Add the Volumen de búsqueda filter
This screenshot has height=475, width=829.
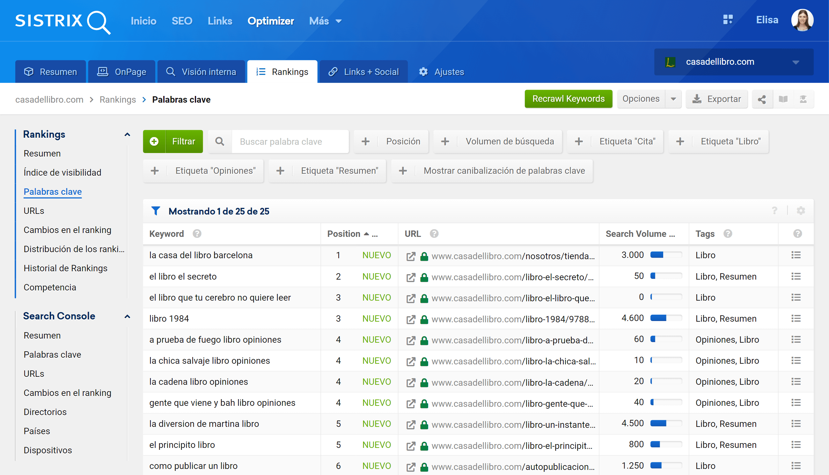497,141
